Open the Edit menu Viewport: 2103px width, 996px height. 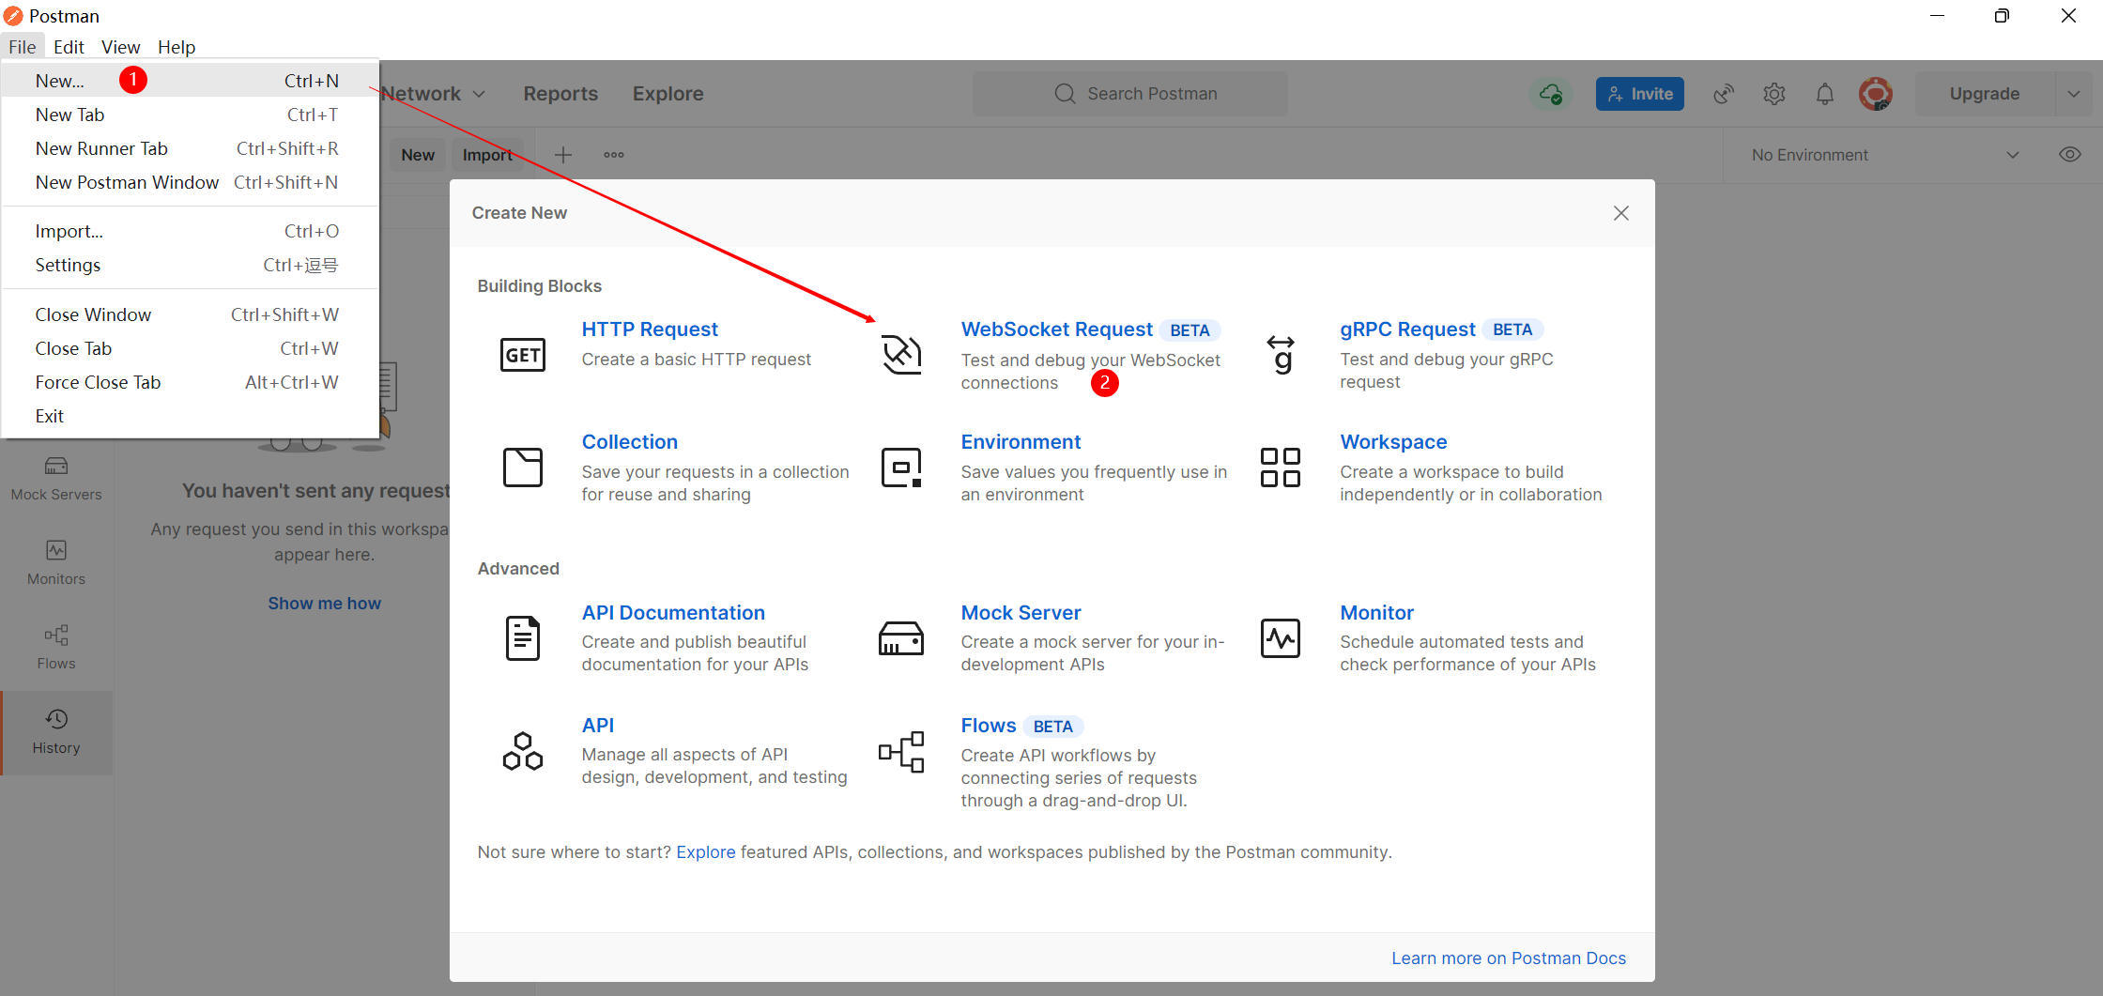[69, 47]
